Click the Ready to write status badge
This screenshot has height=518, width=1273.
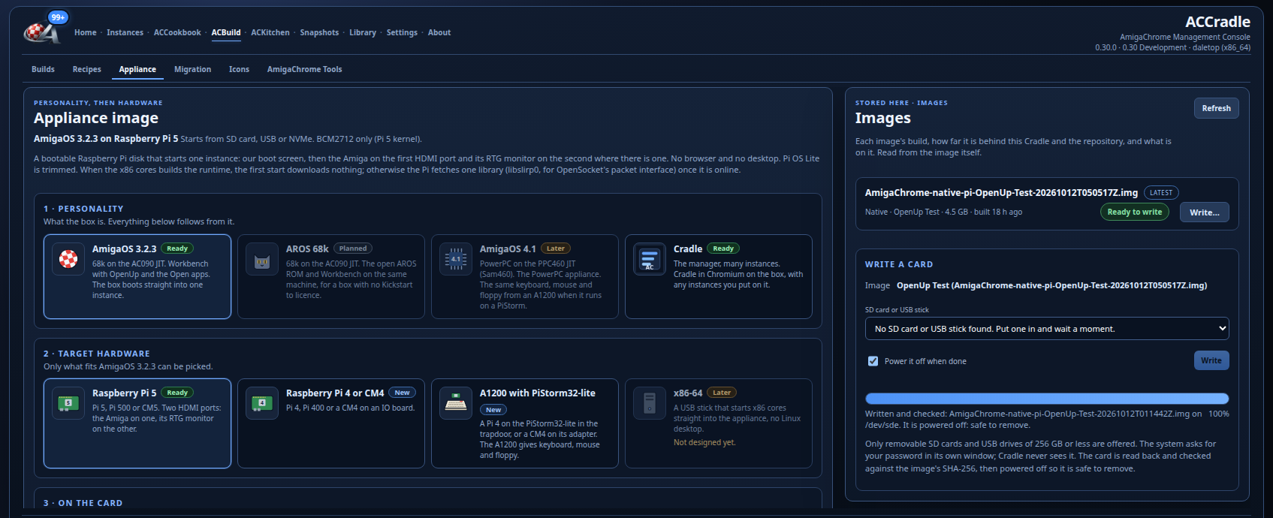click(x=1134, y=212)
